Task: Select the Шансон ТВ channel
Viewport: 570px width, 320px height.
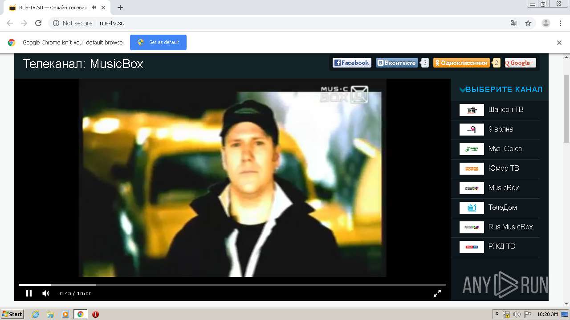Action: [506, 110]
